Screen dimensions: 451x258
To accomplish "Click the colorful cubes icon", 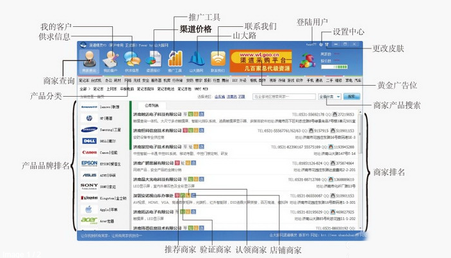I will 307,61.
